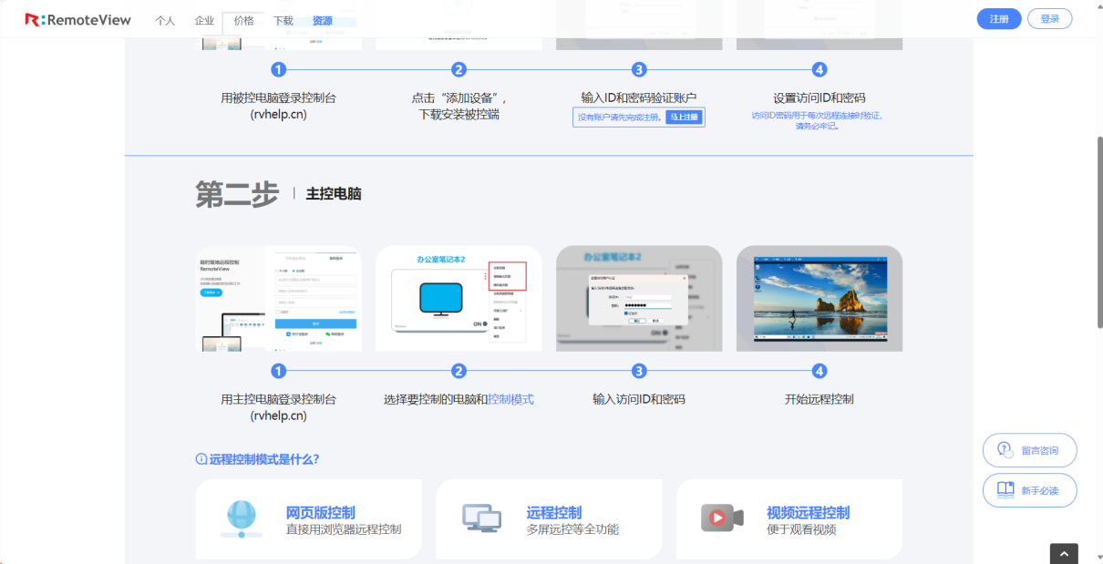Click the 第二步 heading
This screenshot has width=1103, height=564.
[237, 194]
